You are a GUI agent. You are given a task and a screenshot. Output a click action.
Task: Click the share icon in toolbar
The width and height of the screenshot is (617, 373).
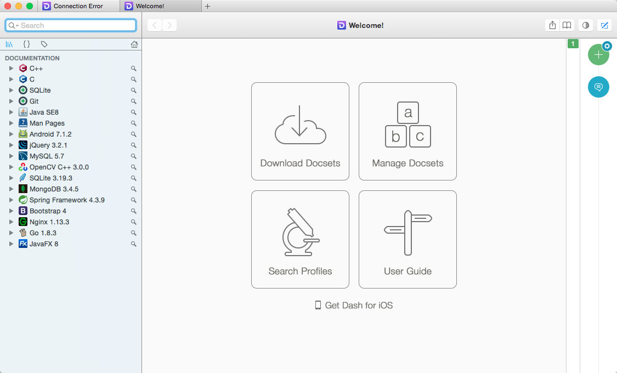552,25
